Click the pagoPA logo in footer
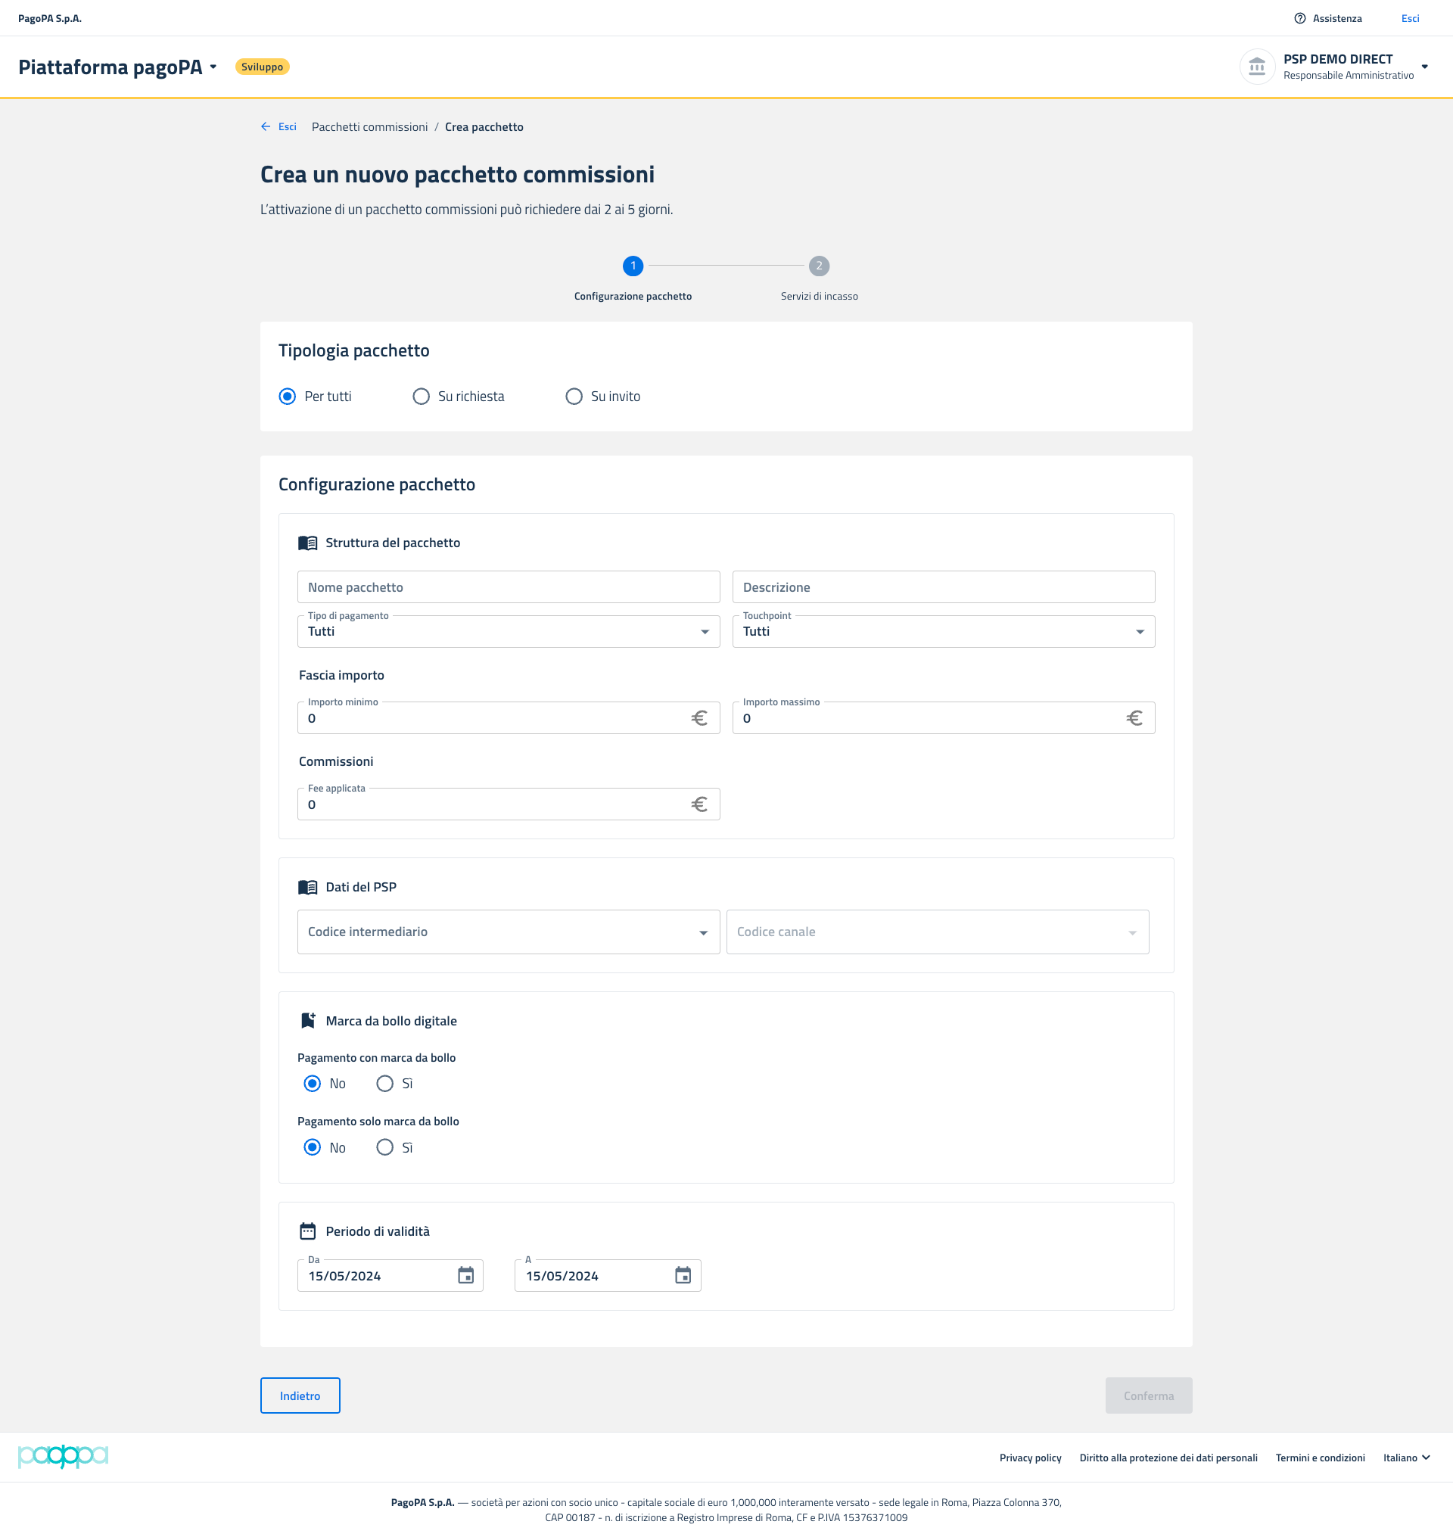 click(63, 1457)
